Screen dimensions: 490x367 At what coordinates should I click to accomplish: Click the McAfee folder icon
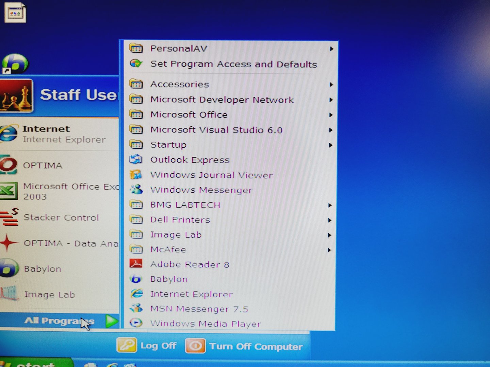point(136,249)
